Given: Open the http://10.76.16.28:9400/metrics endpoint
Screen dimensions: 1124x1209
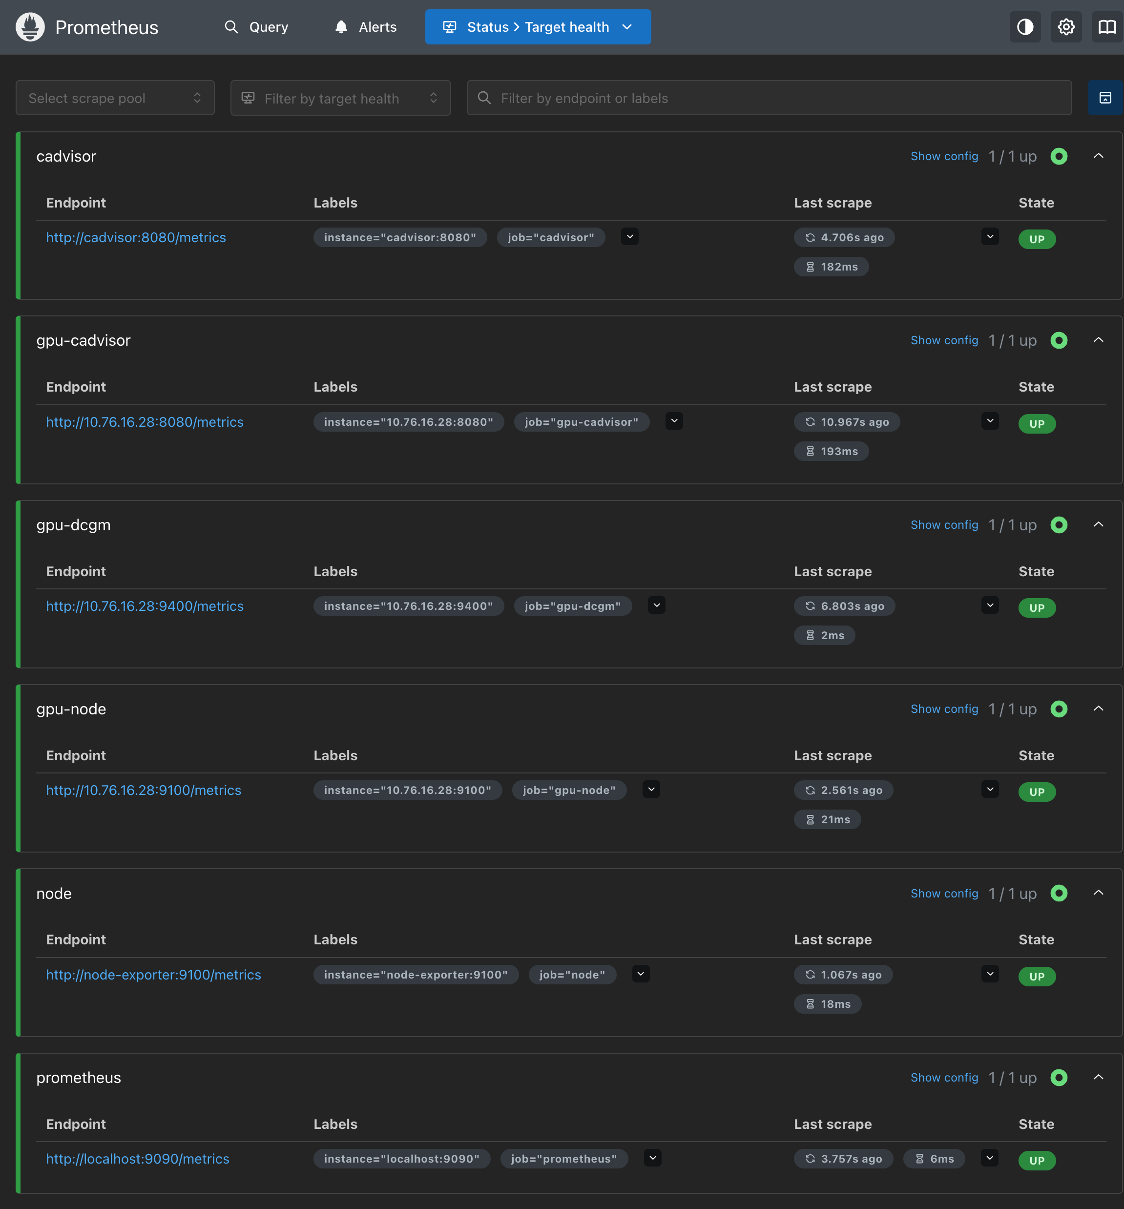Looking at the screenshot, I should pyautogui.click(x=145, y=606).
